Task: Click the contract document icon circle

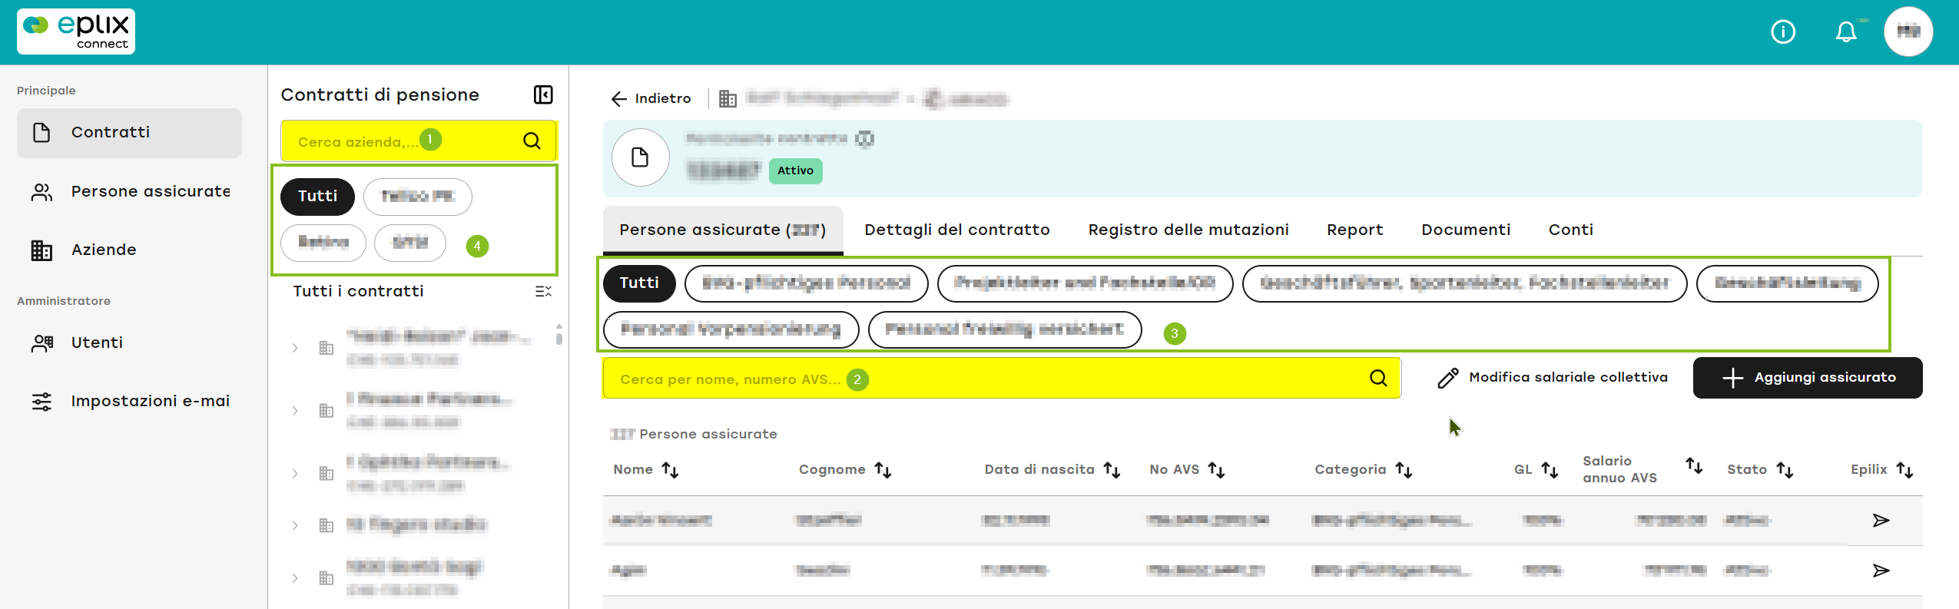Action: point(640,157)
